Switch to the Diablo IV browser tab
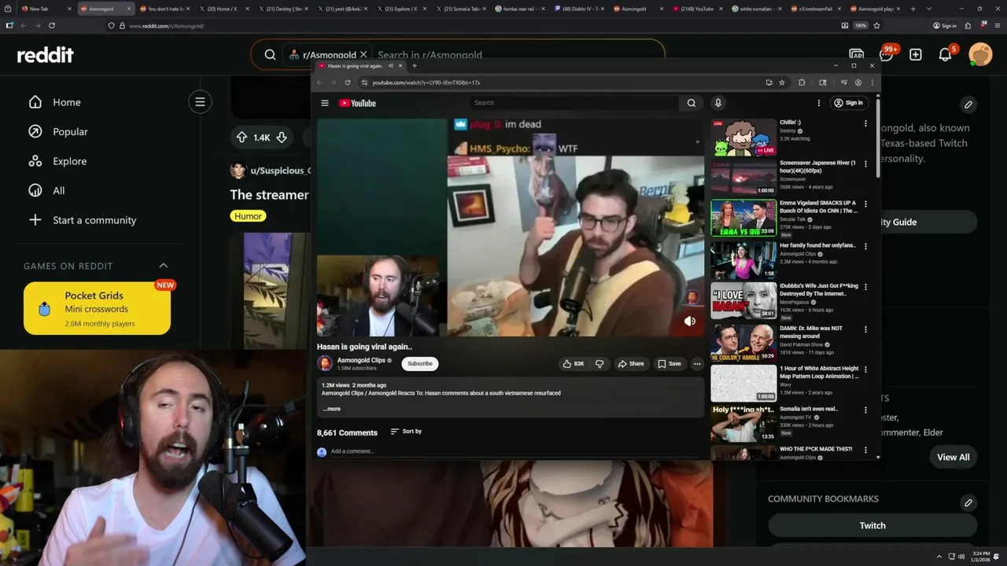The height and width of the screenshot is (566, 1007). tap(579, 9)
